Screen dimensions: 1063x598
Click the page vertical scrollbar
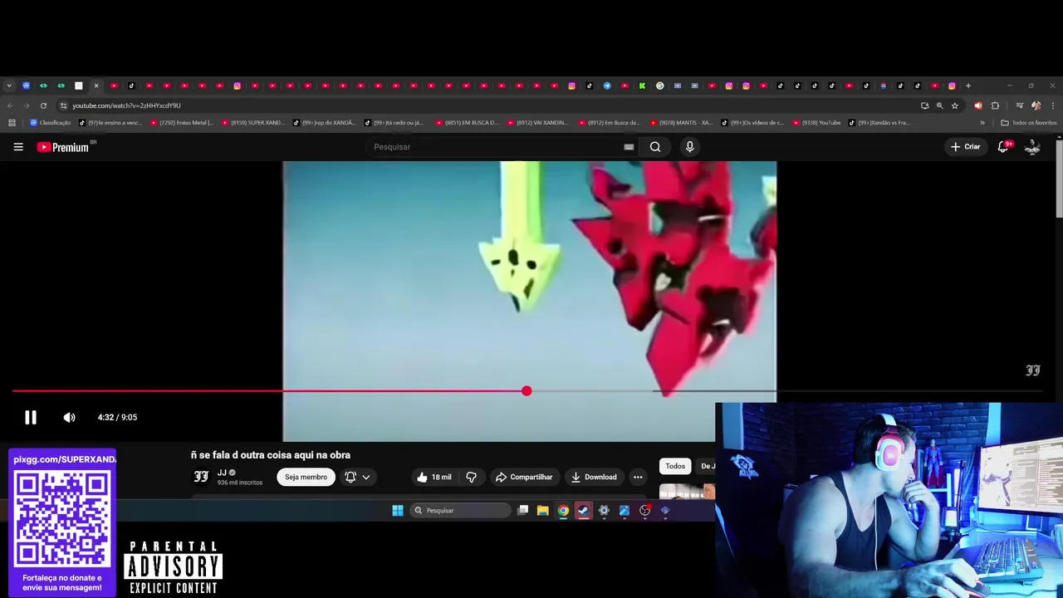pos(1060,179)
